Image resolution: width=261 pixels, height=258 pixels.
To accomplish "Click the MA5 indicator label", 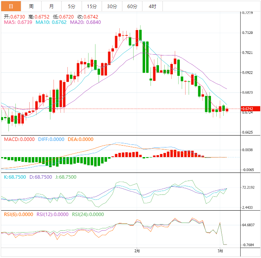I will (18, 23).
